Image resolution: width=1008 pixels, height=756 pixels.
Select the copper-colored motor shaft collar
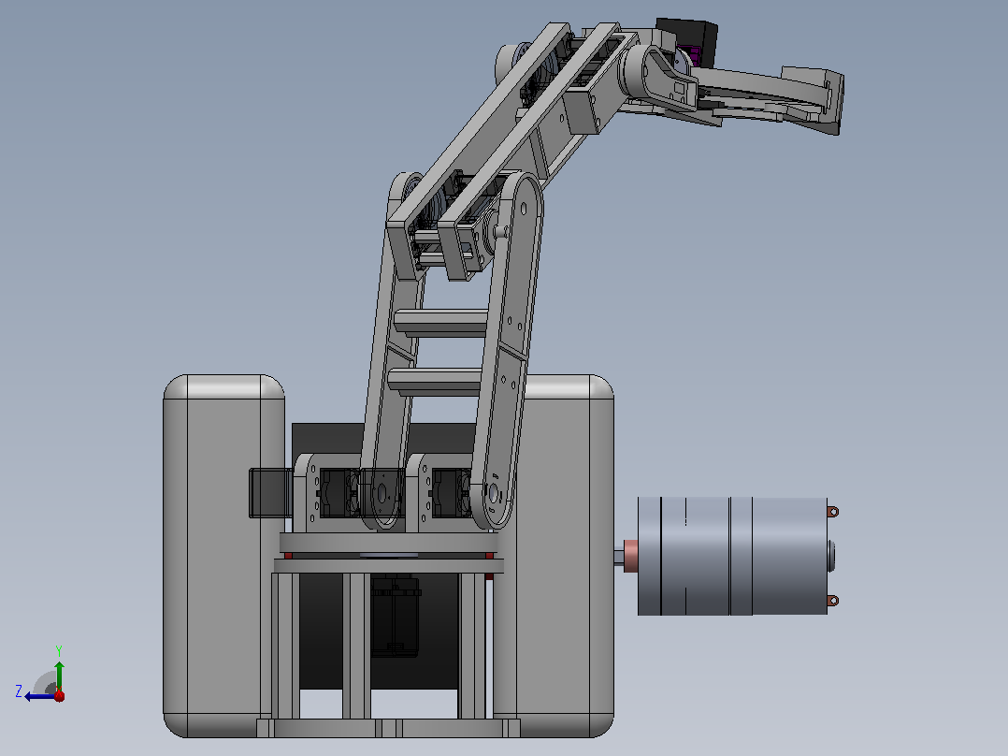[630, 555]
